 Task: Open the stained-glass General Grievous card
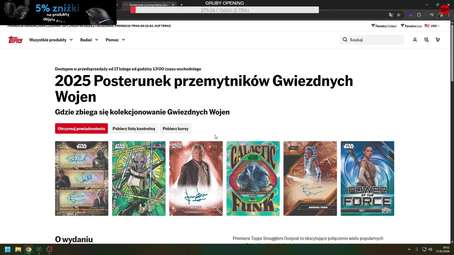coord(139,178)
